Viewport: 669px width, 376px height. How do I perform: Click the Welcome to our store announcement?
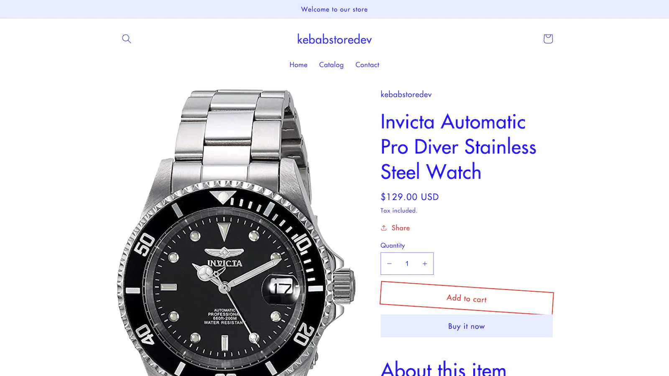334,9
